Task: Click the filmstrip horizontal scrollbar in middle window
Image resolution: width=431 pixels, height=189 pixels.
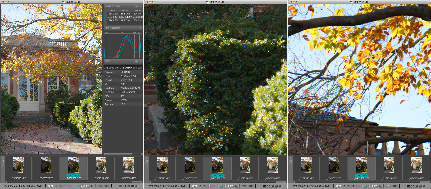Action: tap(215, 182)
